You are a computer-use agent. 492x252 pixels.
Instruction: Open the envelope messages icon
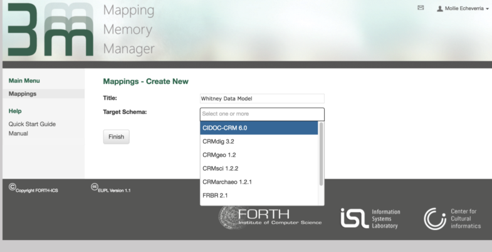(x=421, y=8)
